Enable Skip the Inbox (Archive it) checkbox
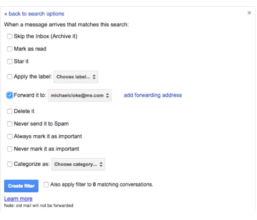Viewport: 257px width, 220px height. coord(10,36)
